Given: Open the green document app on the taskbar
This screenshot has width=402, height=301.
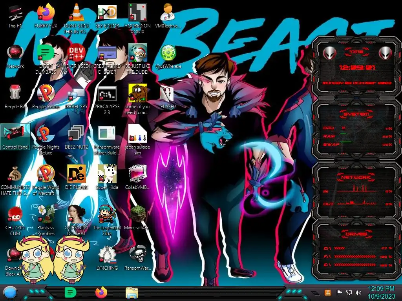Looking at the screenshot, I should 71,292.
